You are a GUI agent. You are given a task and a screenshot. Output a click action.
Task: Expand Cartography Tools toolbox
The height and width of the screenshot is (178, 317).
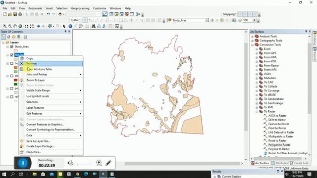252,41
